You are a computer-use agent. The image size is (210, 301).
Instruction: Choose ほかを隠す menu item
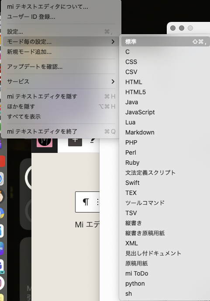[x=61, y=106]
